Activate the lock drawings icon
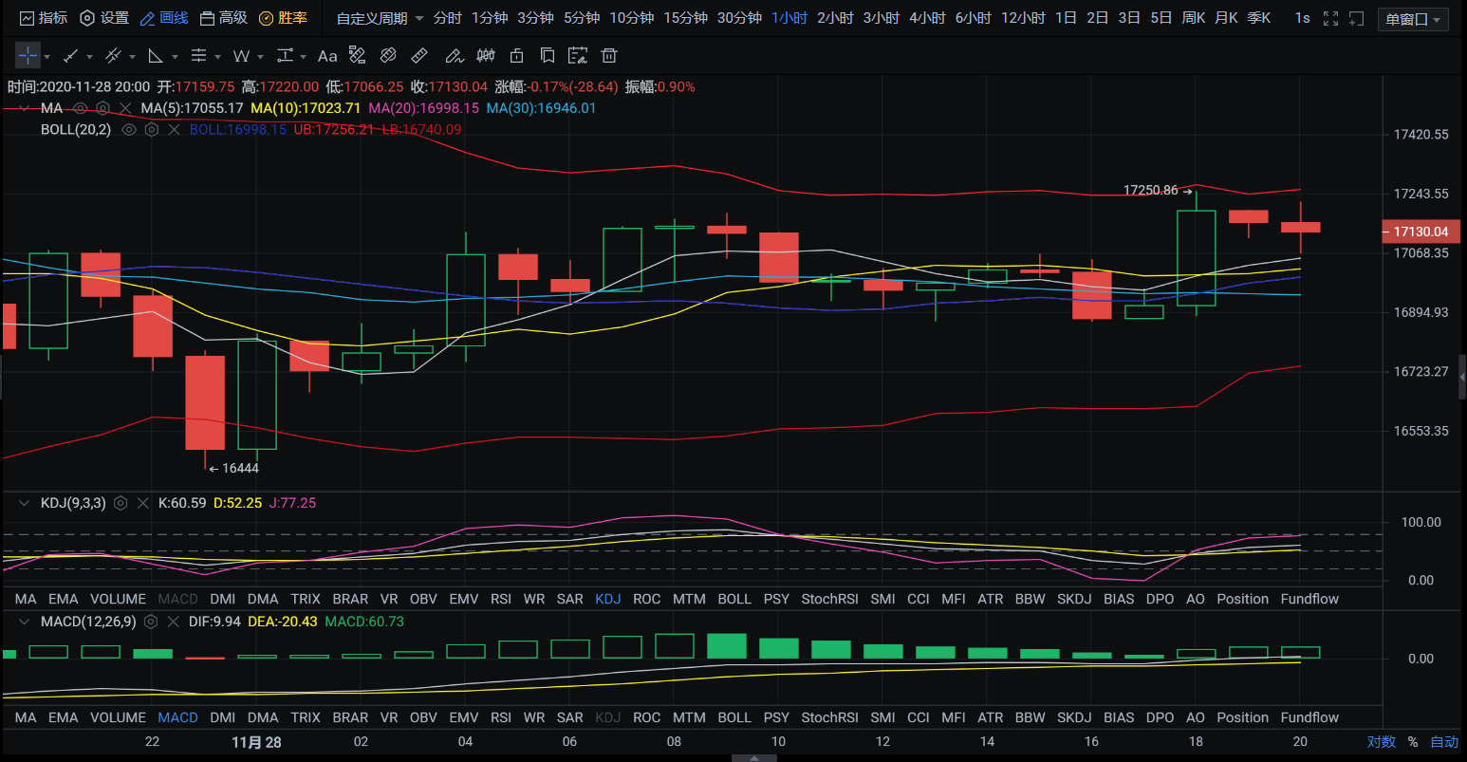 point(516,56)
